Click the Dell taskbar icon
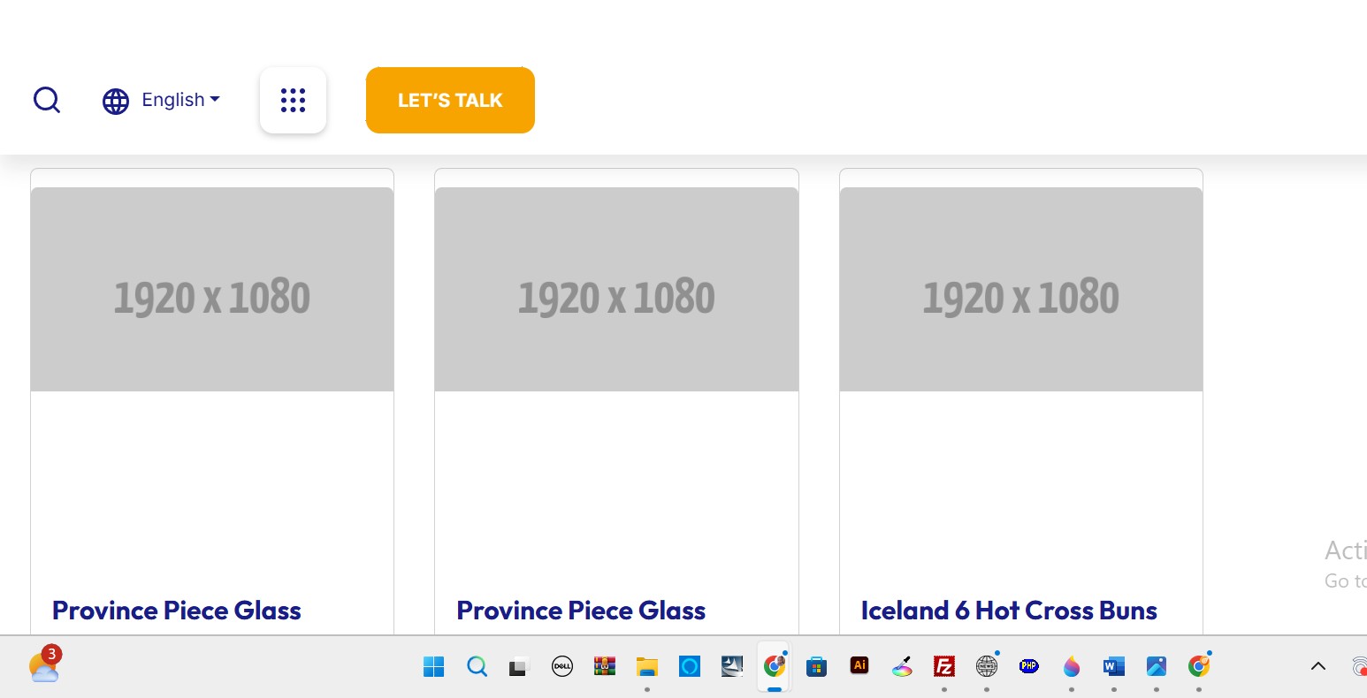The height and width of the screenshot is (698, 1367). point(561,666)
